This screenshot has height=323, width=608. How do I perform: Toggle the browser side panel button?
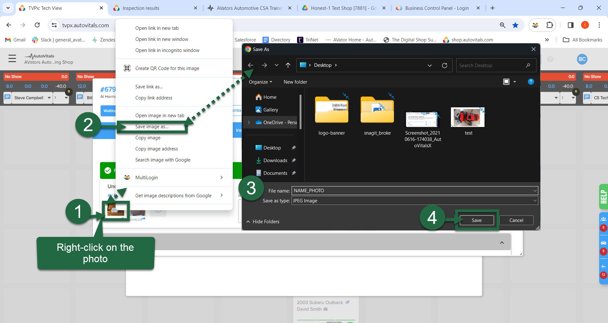click(x=570, y=25)
